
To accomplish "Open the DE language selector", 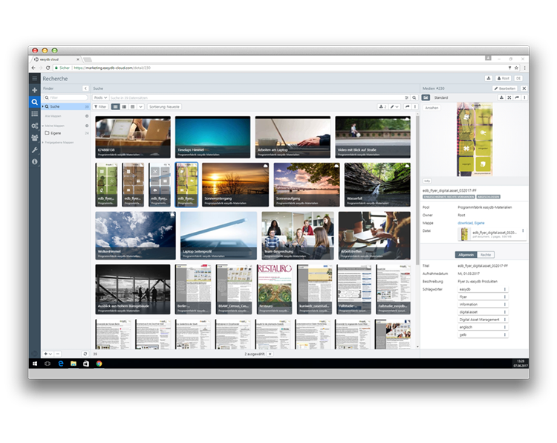I will 518,78.
